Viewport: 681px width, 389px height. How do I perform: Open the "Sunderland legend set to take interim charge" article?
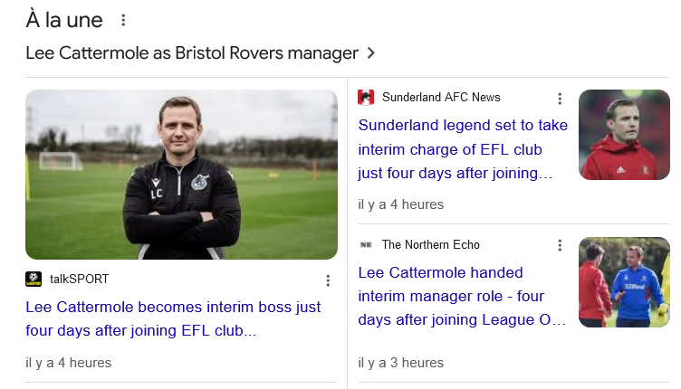[463, 148]
